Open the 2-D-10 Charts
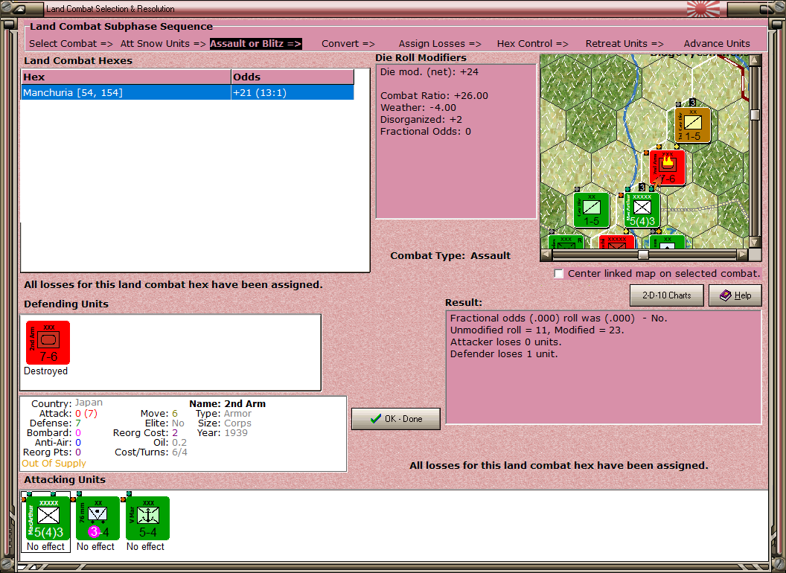 (x=667, y=295)
